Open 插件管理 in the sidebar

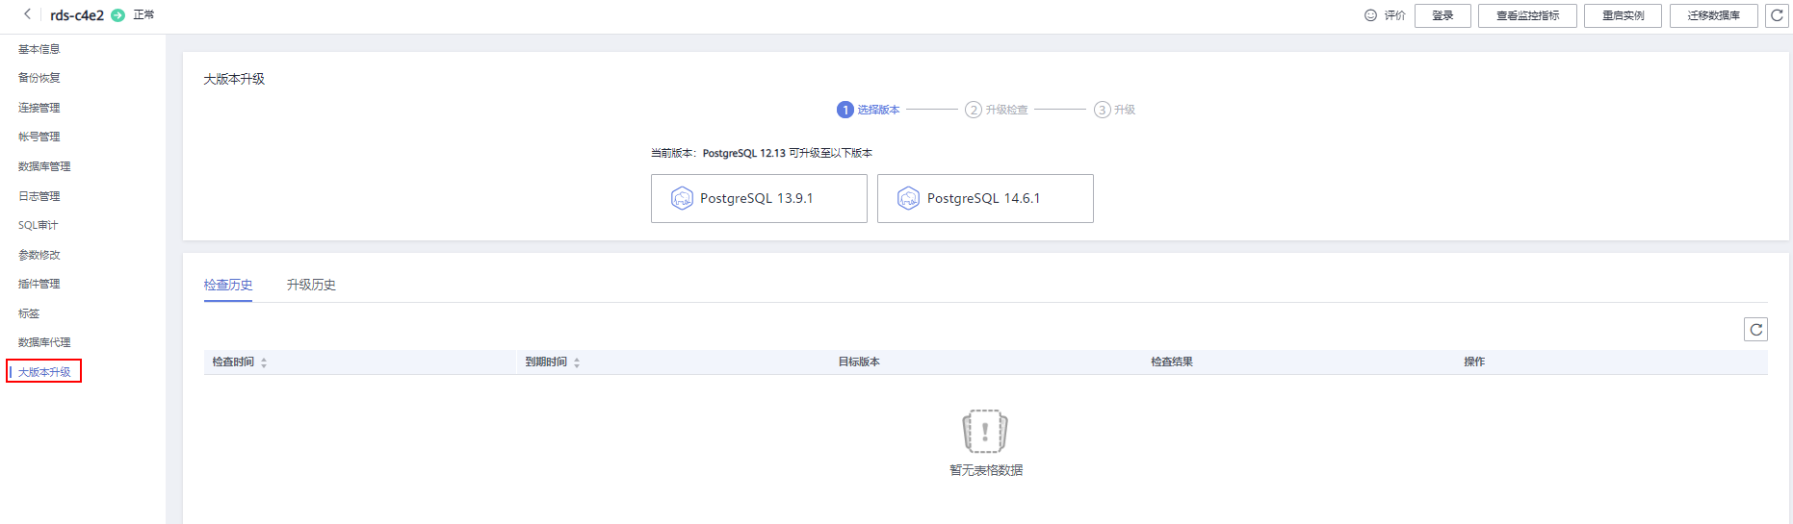click(x=39, y=284)
